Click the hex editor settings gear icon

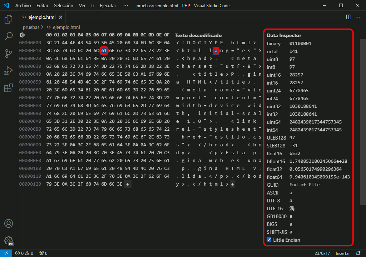click(22, 35)
